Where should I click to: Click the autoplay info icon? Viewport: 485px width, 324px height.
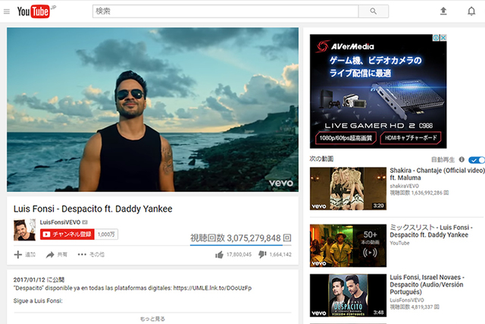462,159
